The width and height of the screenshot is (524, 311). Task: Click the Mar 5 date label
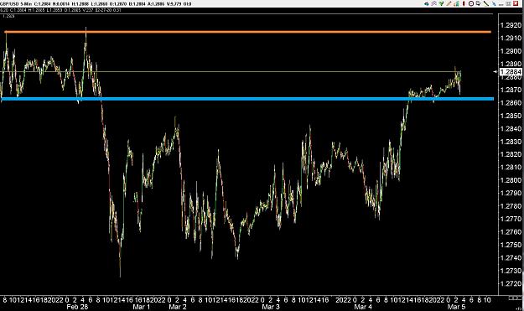click(x=456, y=307)
